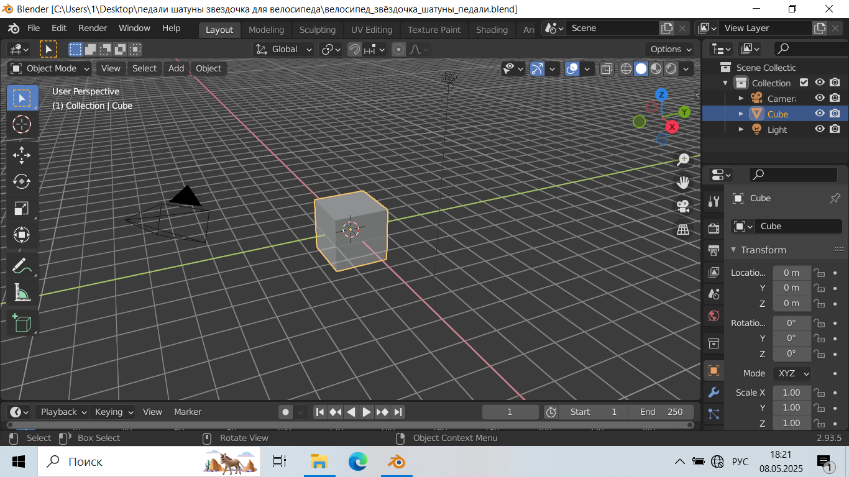The width and height of the screenshot is (849, 477).
Task: Expand the Cube tree item
Action: [x=741, y=114]
